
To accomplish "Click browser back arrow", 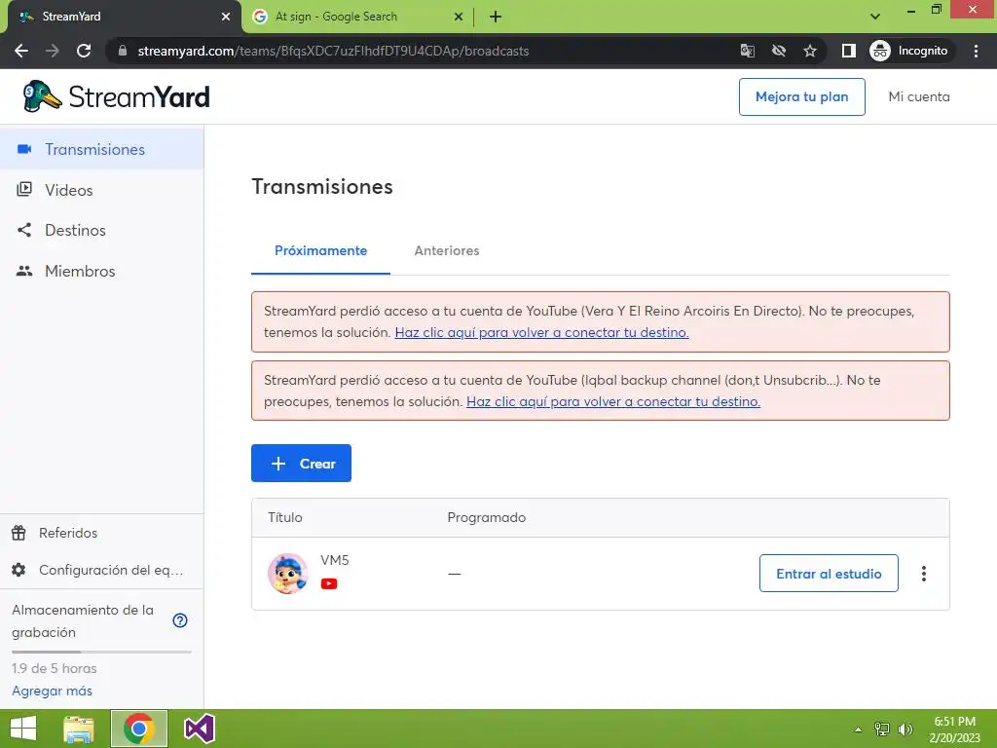I will (x=21, y=51).
